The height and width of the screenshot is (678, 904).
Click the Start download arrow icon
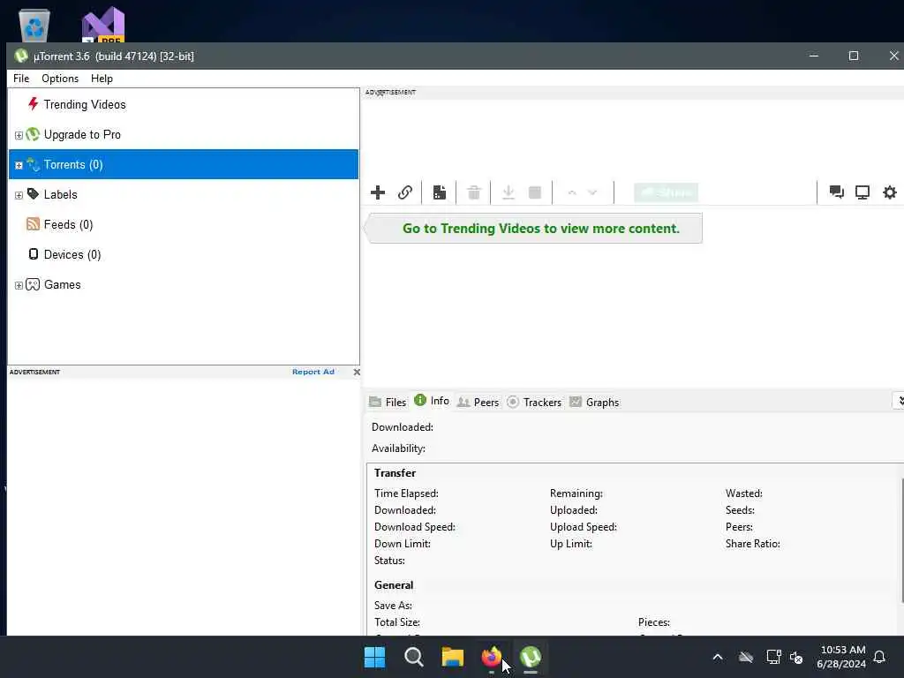(508, 192)
